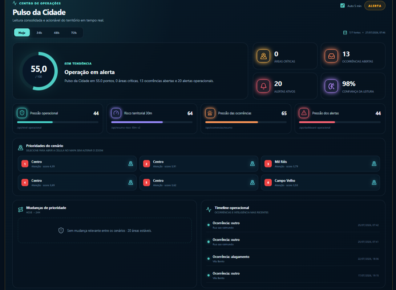The image size is (396, 290).
Task: Click red badge number 1 on Centro
Action: pos(25,164)
